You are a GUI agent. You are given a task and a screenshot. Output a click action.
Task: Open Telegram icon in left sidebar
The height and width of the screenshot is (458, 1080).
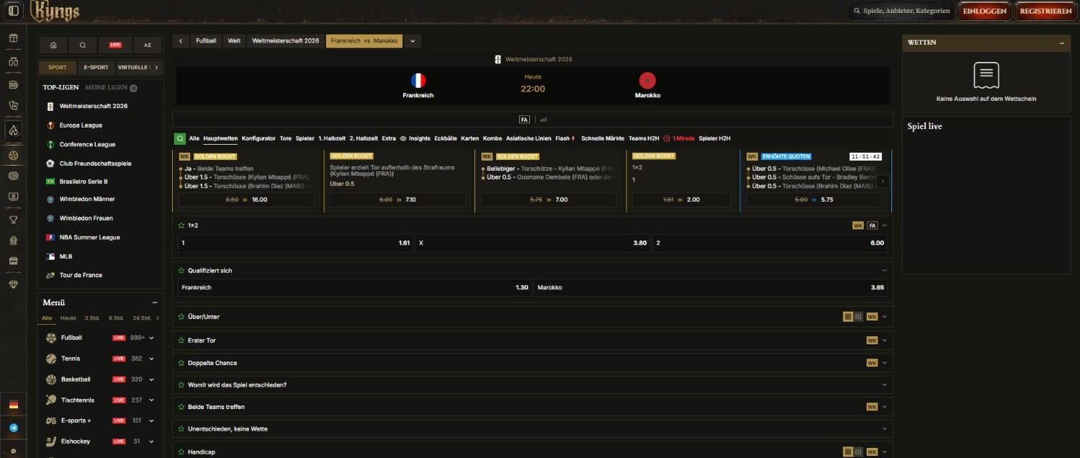pyautogui.click(x=13, y=428)
